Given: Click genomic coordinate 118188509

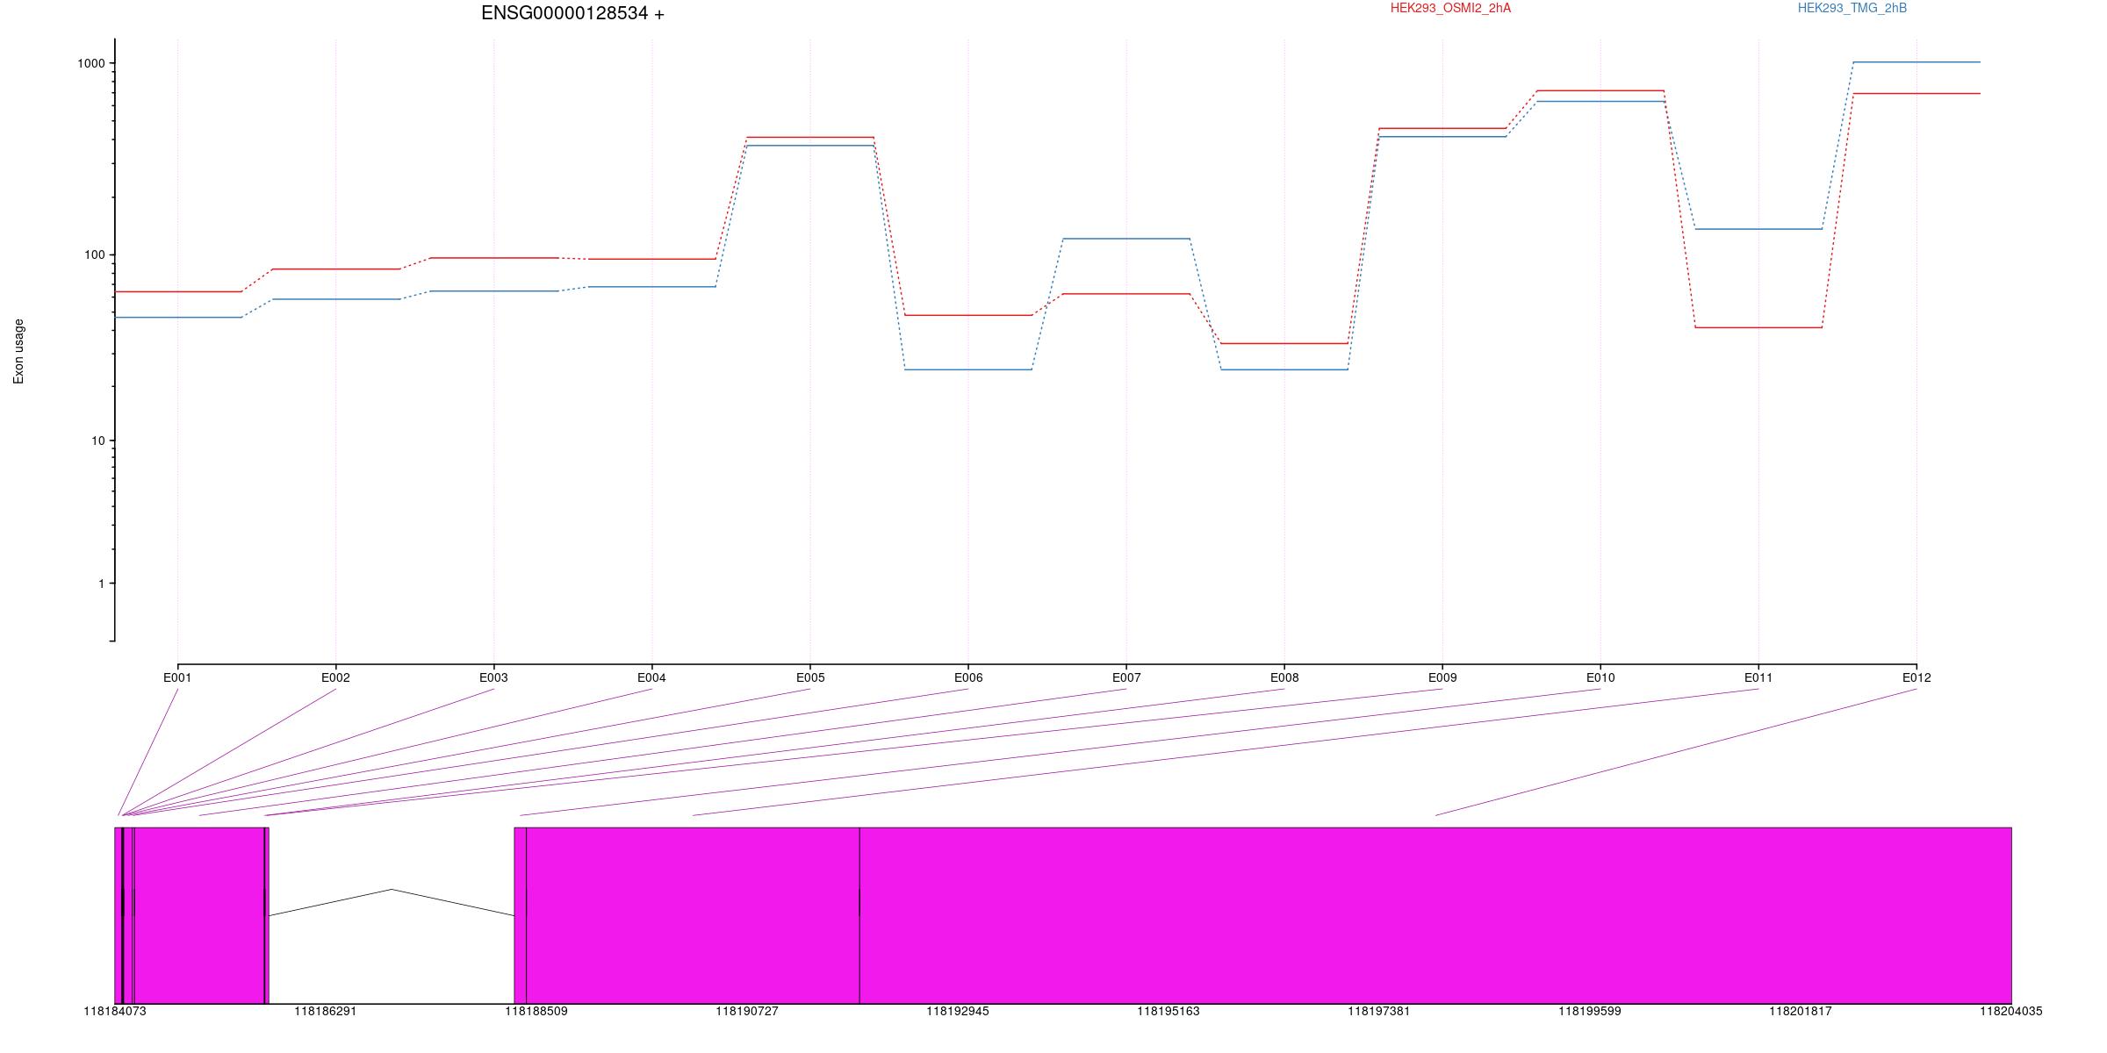Looking at the screenshot, I should [536, 1012].
